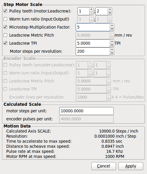147x174 pixels.
Task: Focus the motor steps per unit field
Action: (86, 111)
